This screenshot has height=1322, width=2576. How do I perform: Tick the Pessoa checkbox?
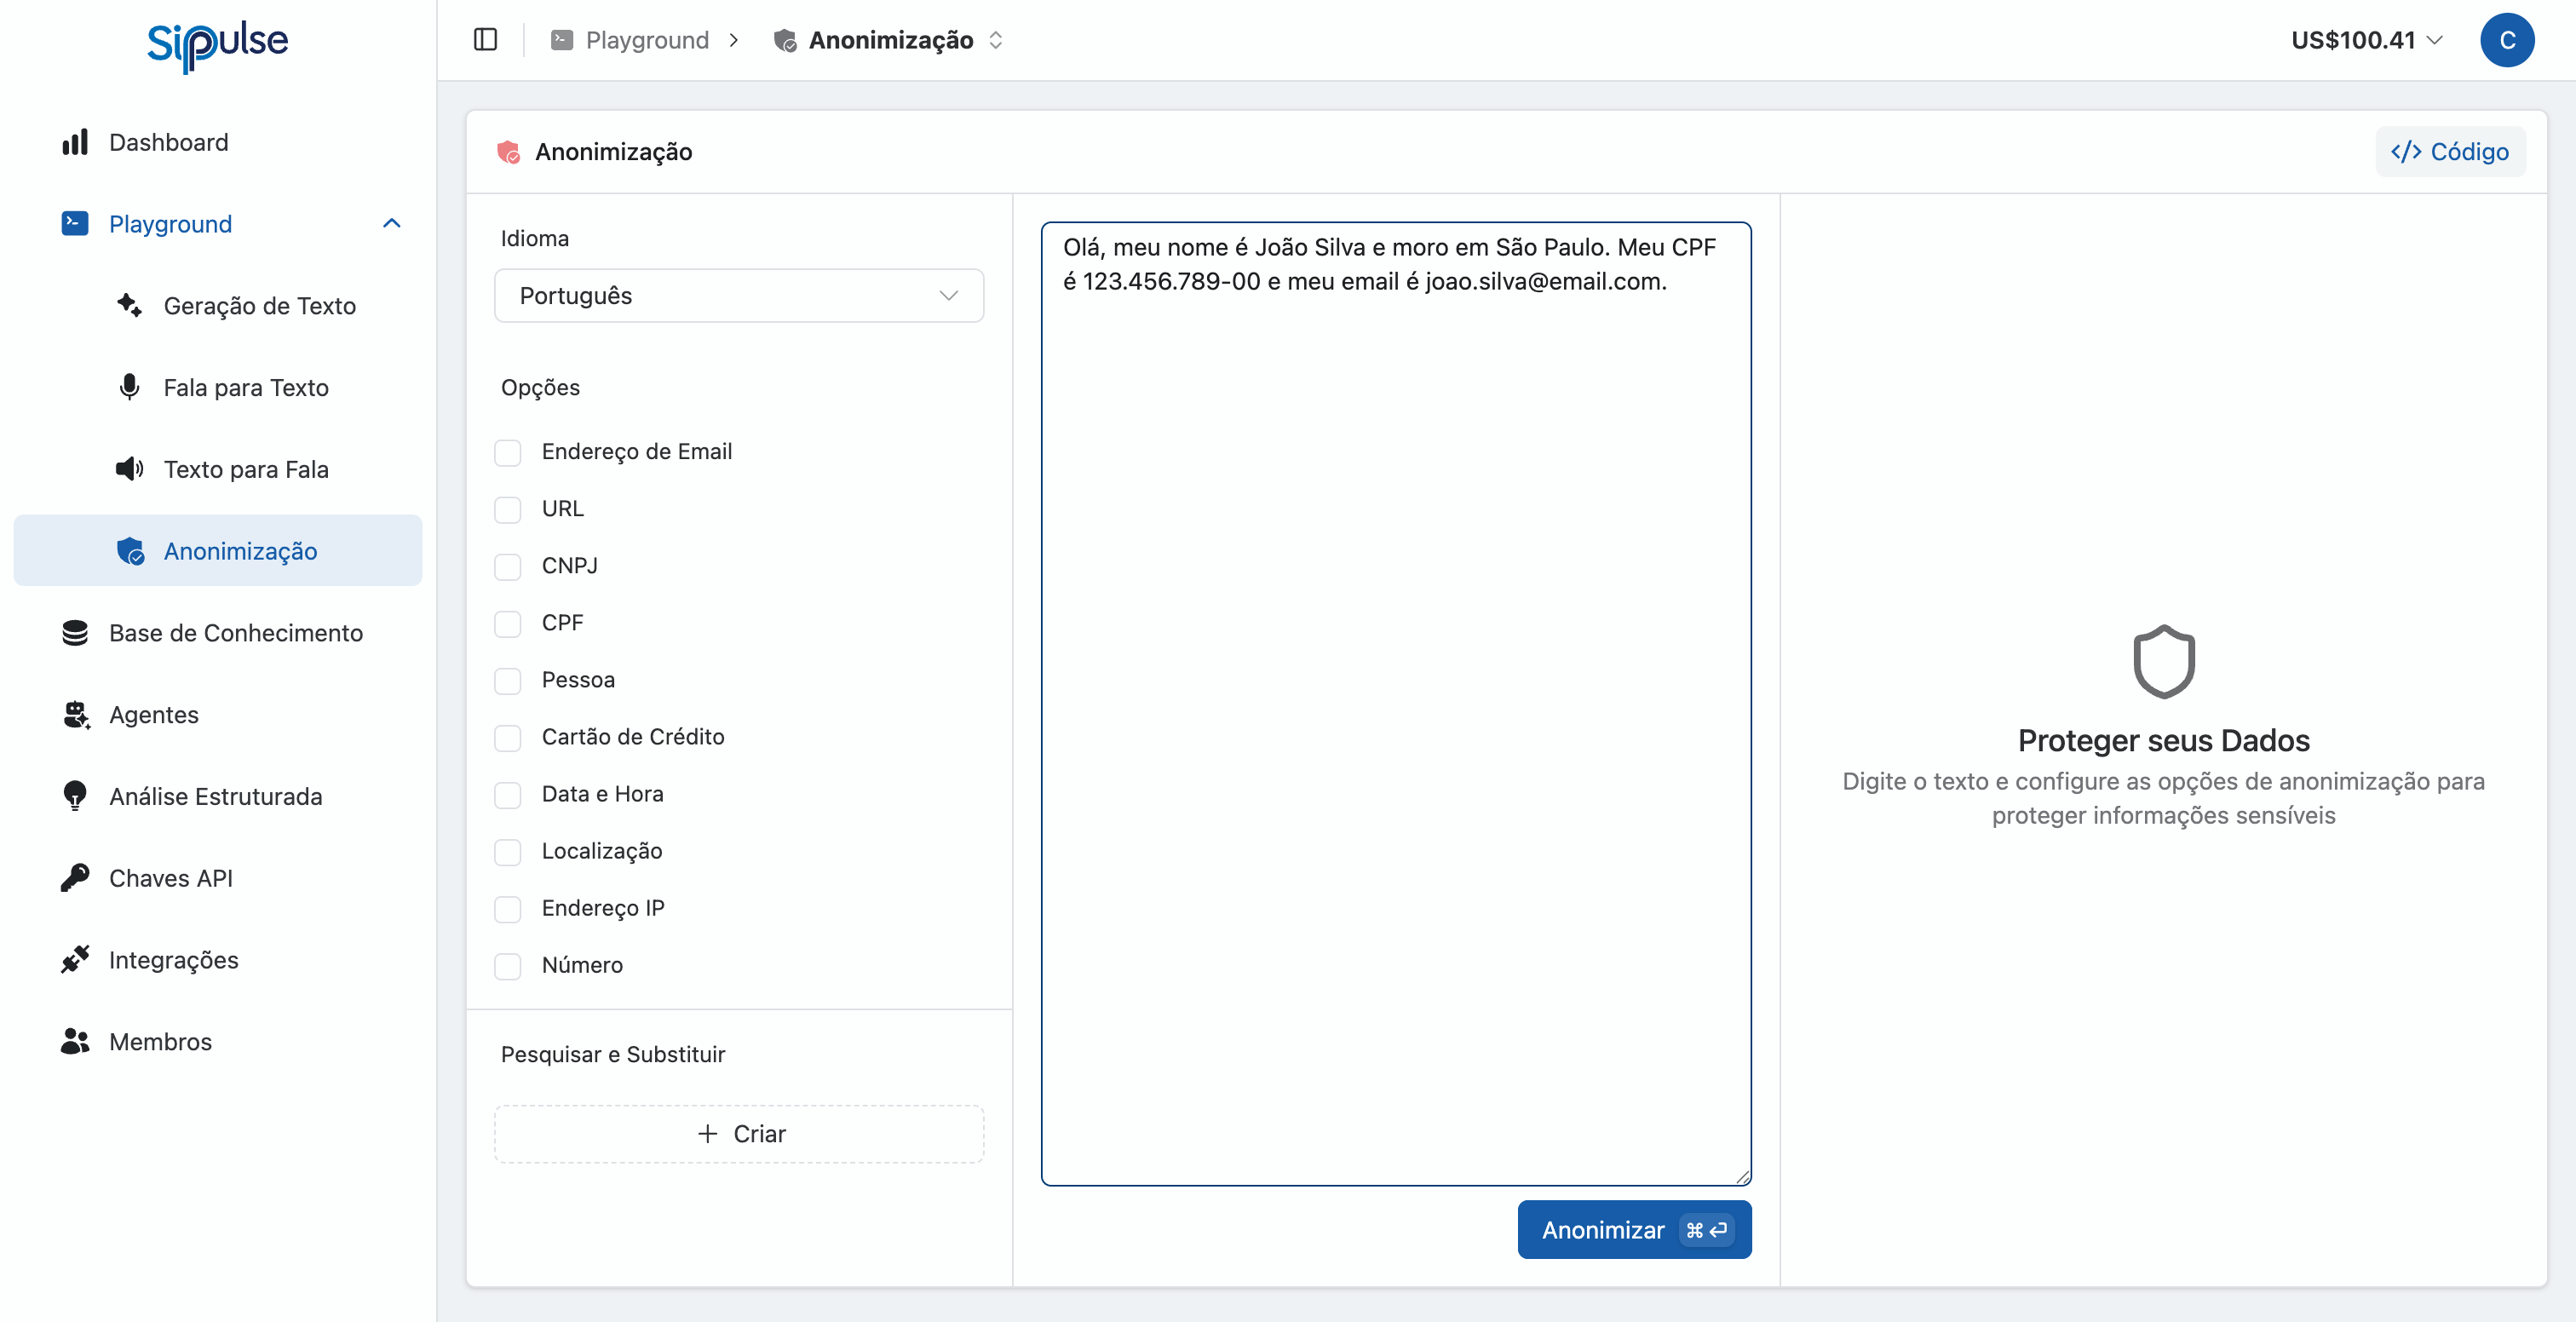coord(508,680)
